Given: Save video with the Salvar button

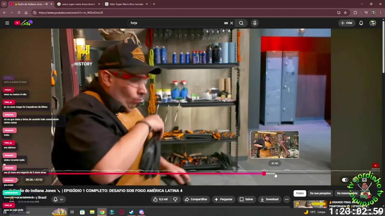Looking at the screenshot, I should (246, 199).
